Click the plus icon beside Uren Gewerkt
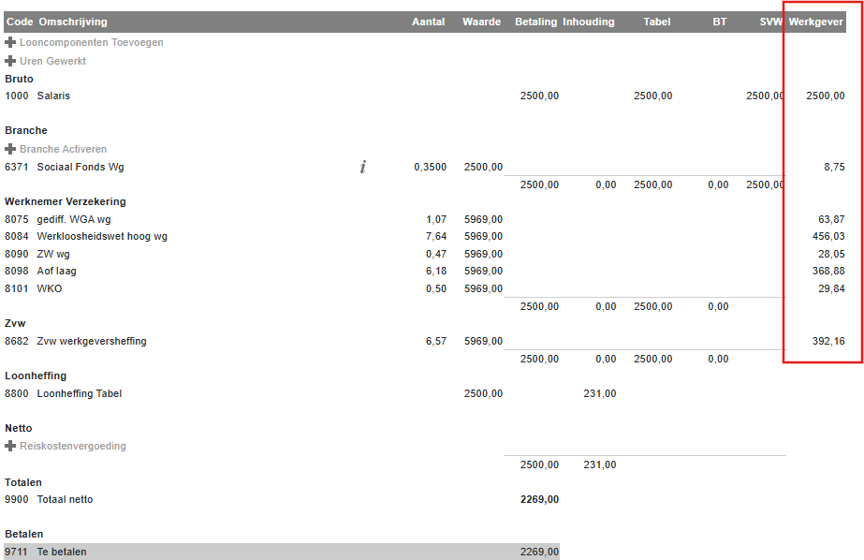Image resolution: width=864 pixels, height=560 pixels. (x=10, y=61)
